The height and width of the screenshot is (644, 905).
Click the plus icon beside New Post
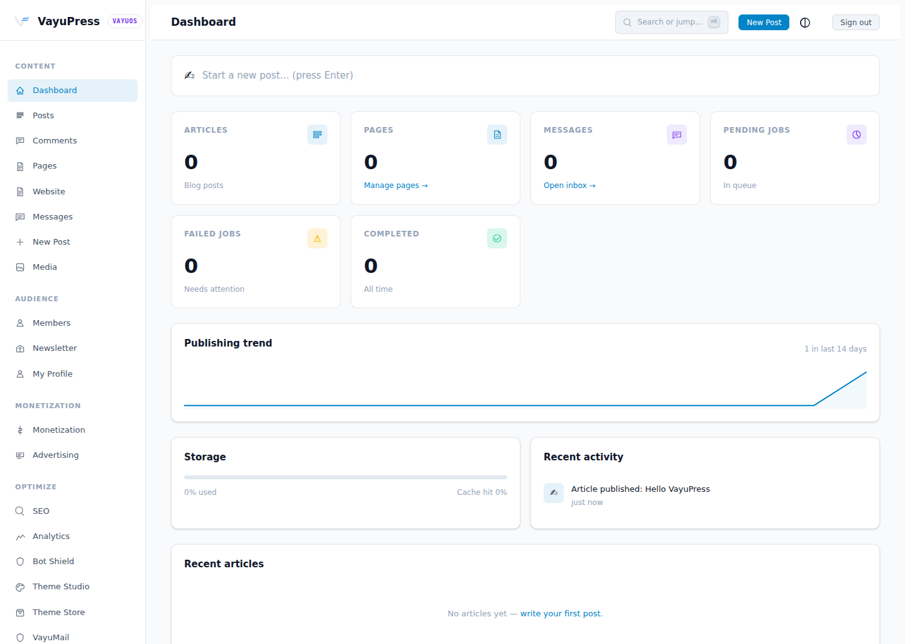[20, 242]
